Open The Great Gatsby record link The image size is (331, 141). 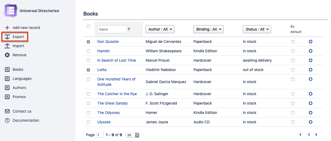pyautogui.click(x=112, y=103)
